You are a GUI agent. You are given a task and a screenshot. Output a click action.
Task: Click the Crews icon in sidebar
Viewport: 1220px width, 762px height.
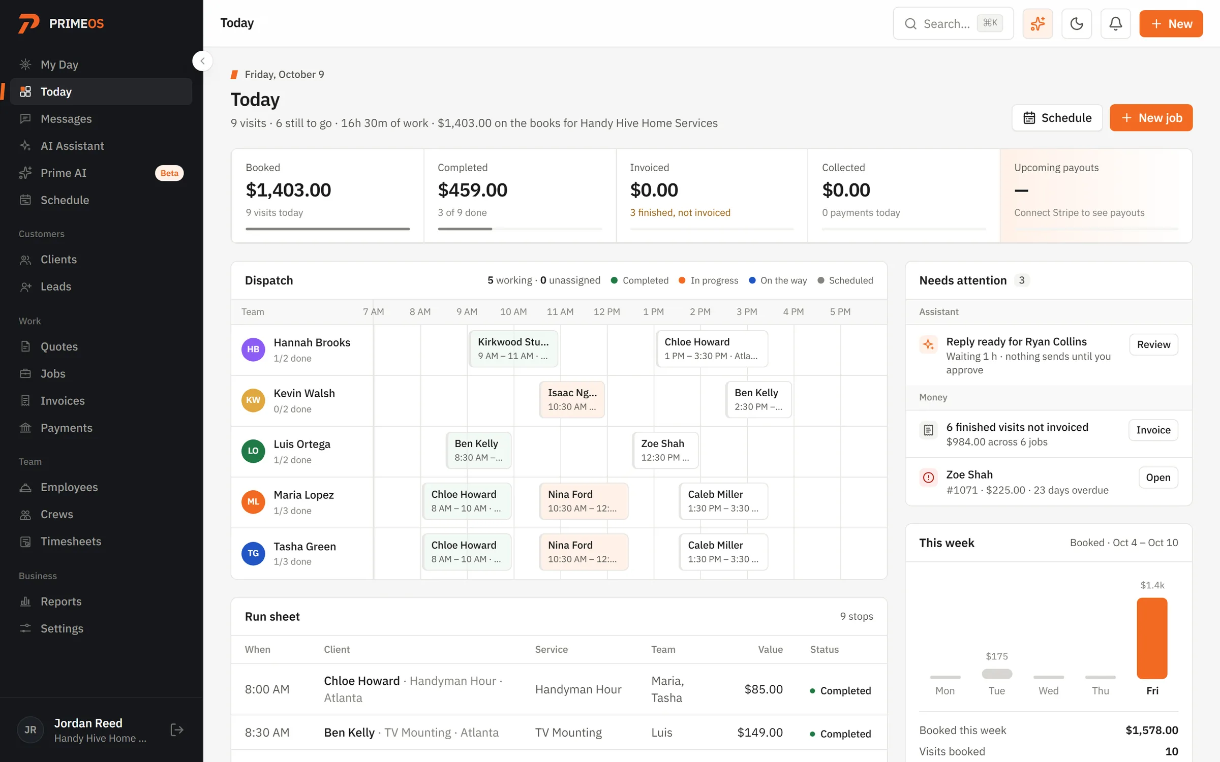coord(25,514)
